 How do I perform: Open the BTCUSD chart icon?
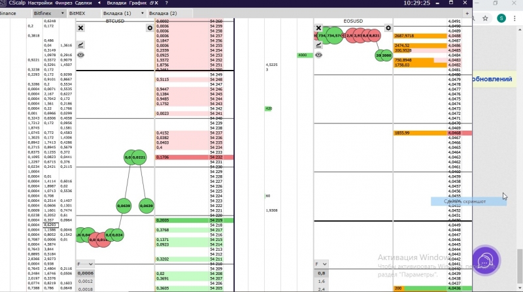(x=80, y=44)
